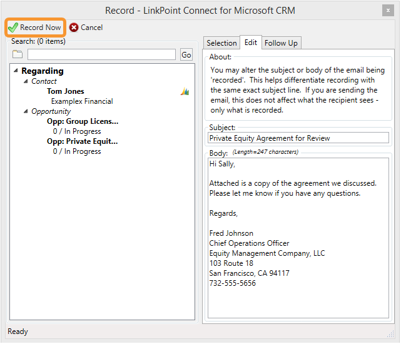The image size is (401, 344).
Task: Click the Opportunity group label
Action: click(51, 111)
